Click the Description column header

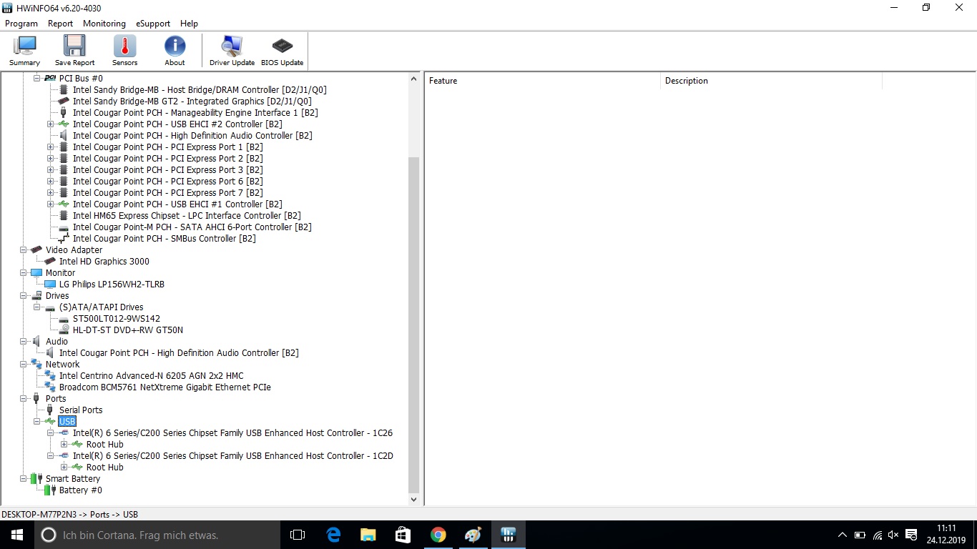[x=771, y=81]
